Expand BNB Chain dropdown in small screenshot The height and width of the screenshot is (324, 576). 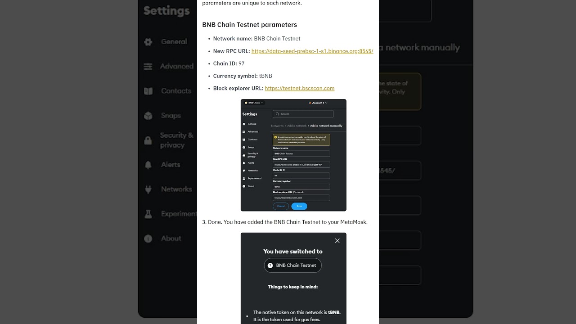click(x=254, y=103)
